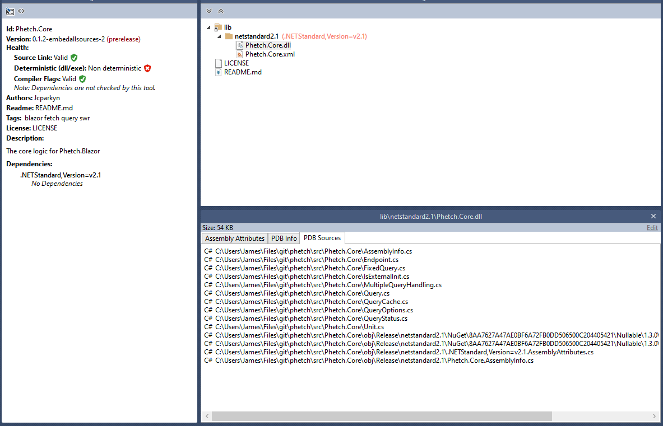This screenshot has width=663, height=426.
Task: Click the MultipleQueryHandling.cs source path row
Action: (x=323, y=285)
